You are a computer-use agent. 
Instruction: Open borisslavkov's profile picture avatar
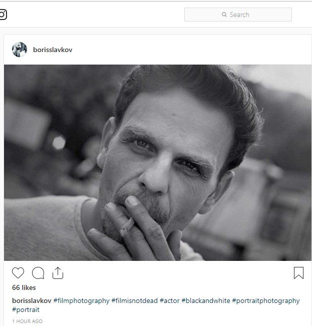click(x=20, y=50)
